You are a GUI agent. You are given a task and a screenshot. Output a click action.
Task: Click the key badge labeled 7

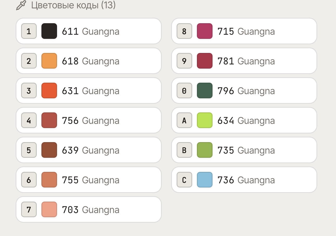[x=29, y=209]
